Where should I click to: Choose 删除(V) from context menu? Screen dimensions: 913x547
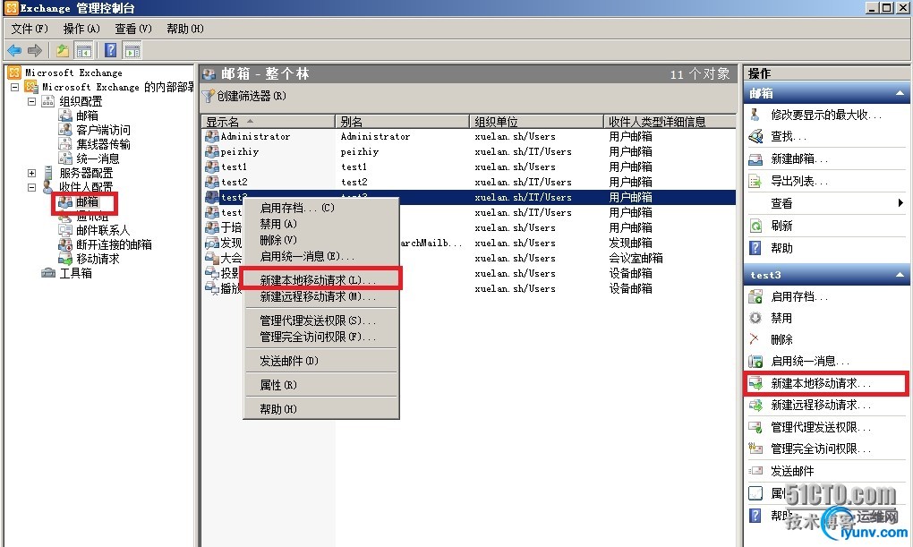click(x=321, y=240)
